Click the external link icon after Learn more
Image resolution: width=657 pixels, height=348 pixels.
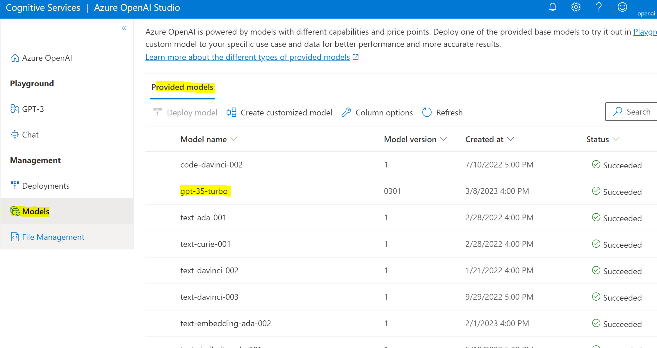(x=356, y=57)
